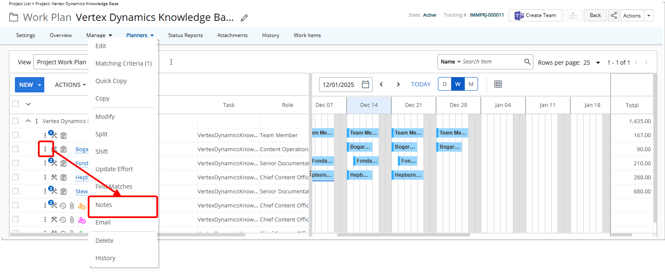
Task: Choose Quick Copy in the context menu
Action: [x=111, y=81]
